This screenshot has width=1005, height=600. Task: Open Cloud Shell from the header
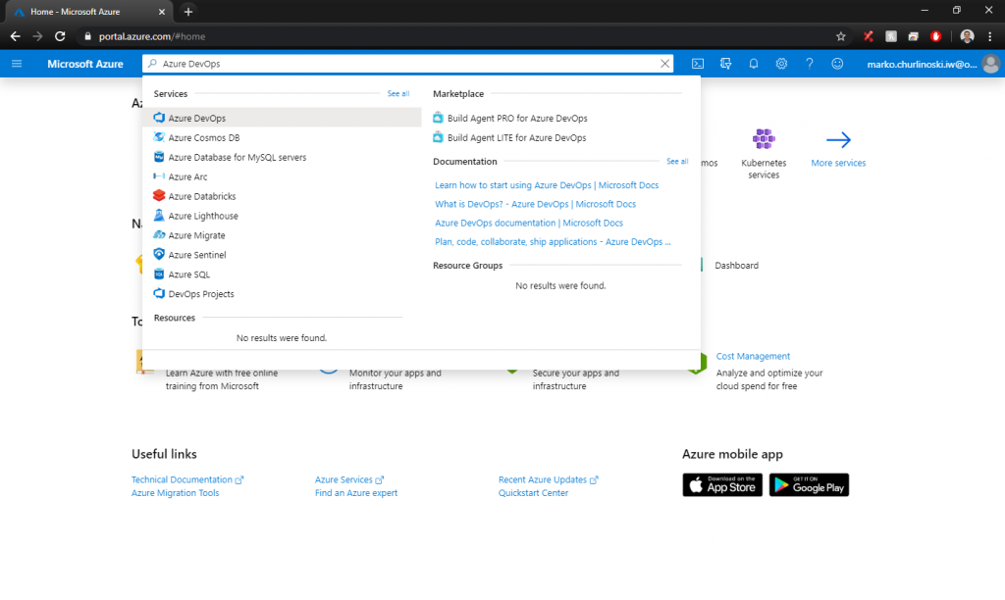(x=698, y=64)
